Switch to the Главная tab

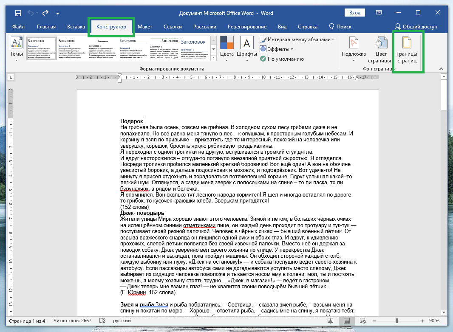point(46,27)
